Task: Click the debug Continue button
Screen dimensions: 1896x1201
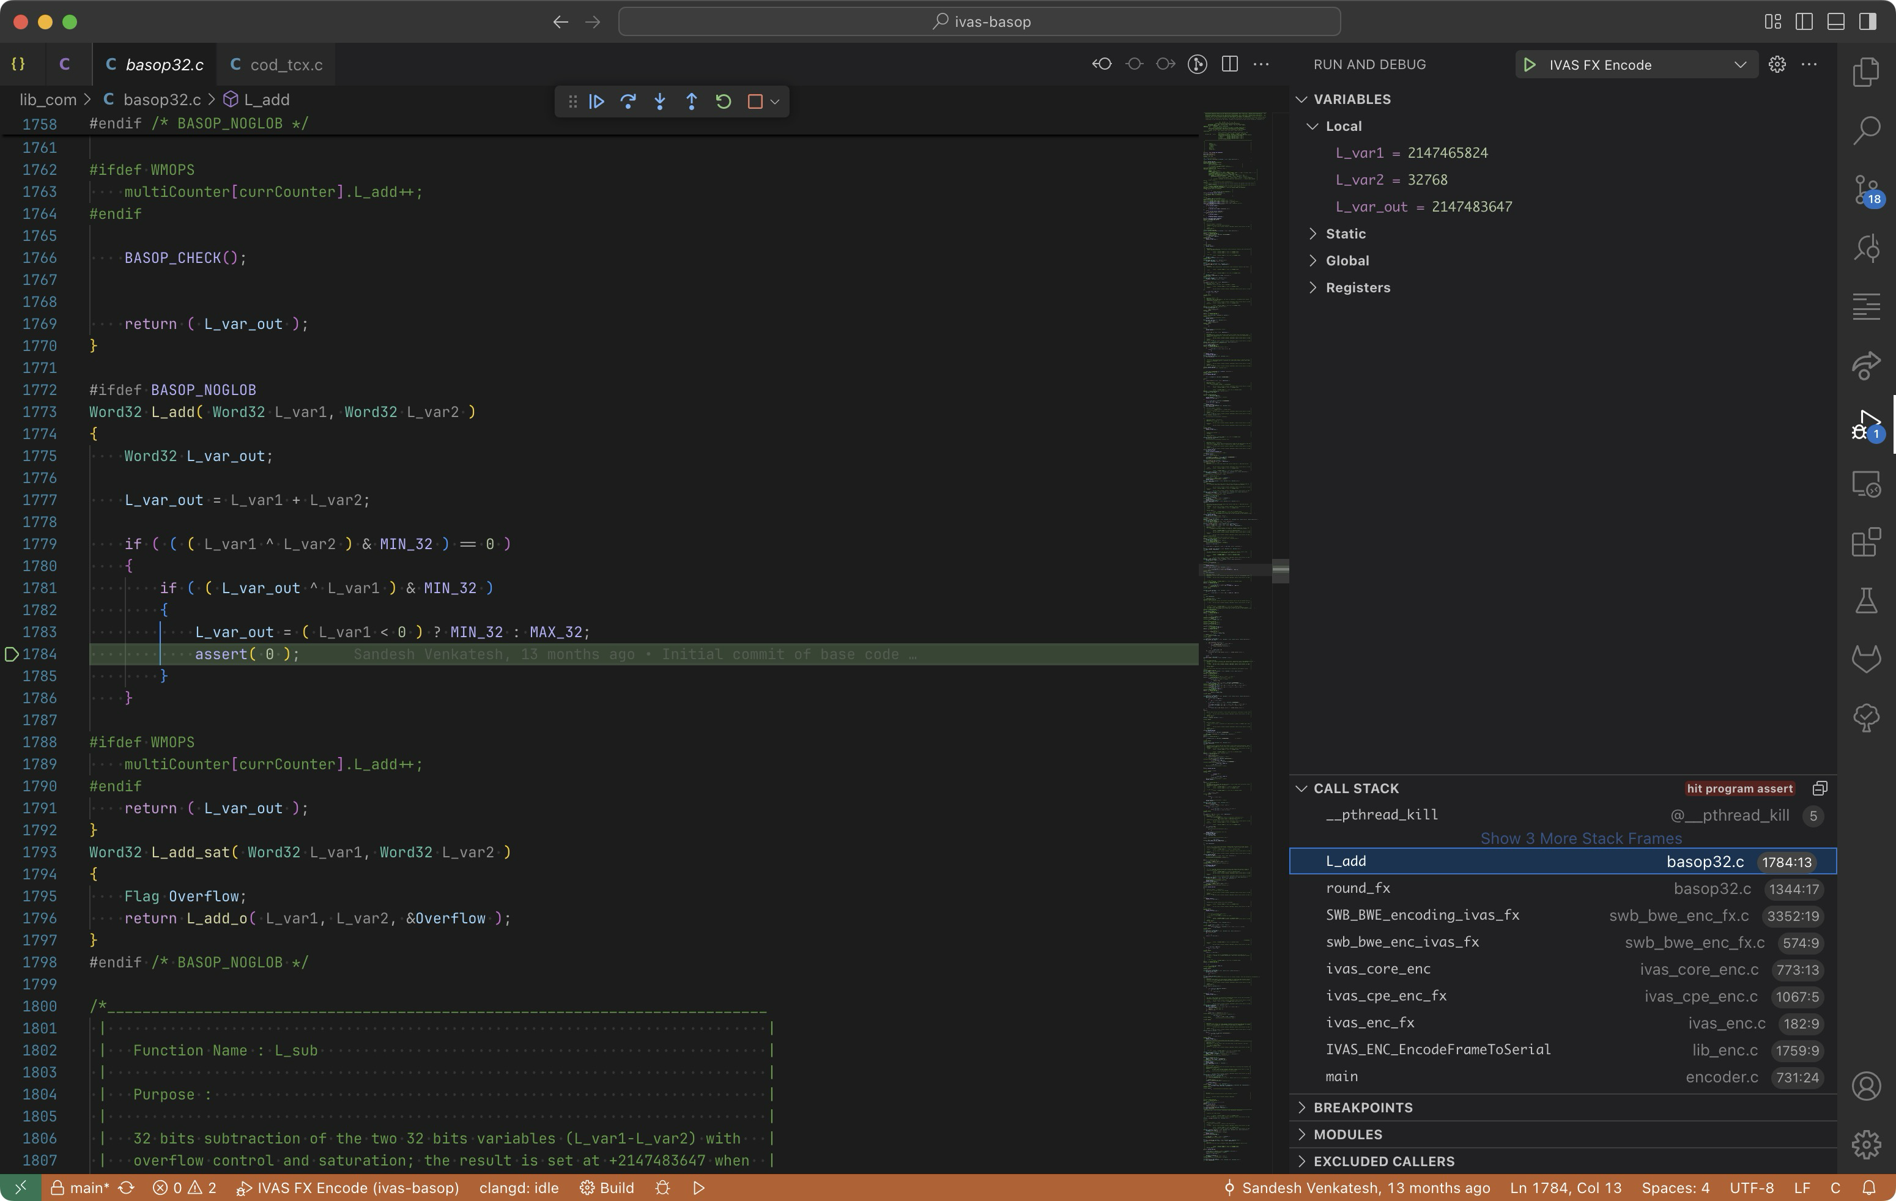Action: click(x=597, y=102)
